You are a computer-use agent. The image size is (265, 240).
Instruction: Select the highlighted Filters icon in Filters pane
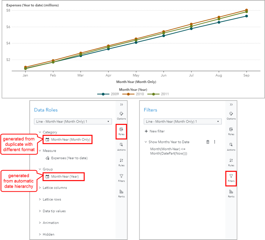point(231,178)
